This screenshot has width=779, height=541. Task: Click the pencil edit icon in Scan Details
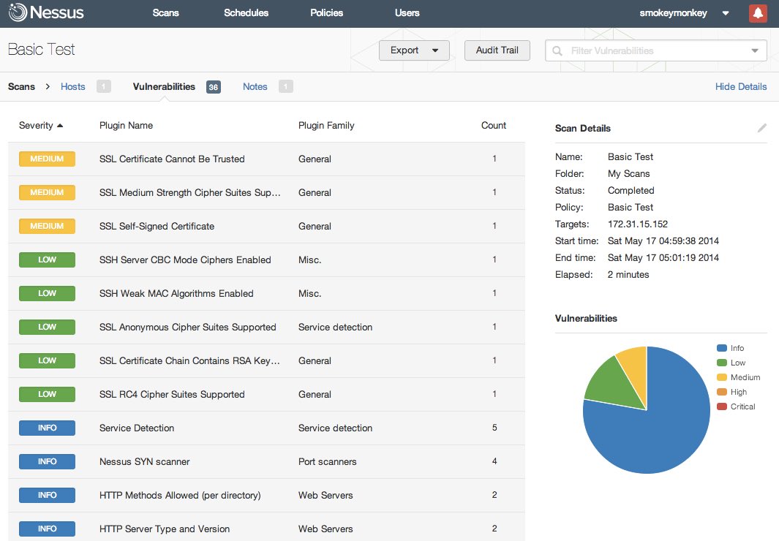pyautogui.click(x=761, y=128)
